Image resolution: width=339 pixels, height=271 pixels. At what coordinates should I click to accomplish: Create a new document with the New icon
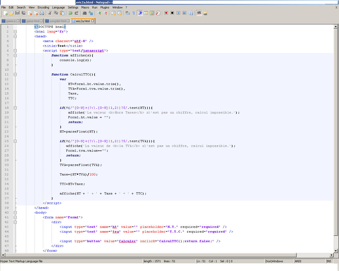(5, 13)
